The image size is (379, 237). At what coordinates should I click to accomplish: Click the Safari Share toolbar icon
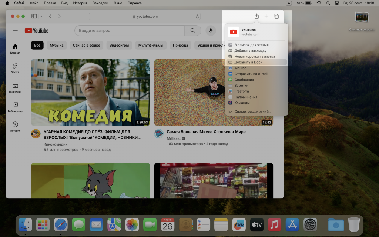coord(256,16)
